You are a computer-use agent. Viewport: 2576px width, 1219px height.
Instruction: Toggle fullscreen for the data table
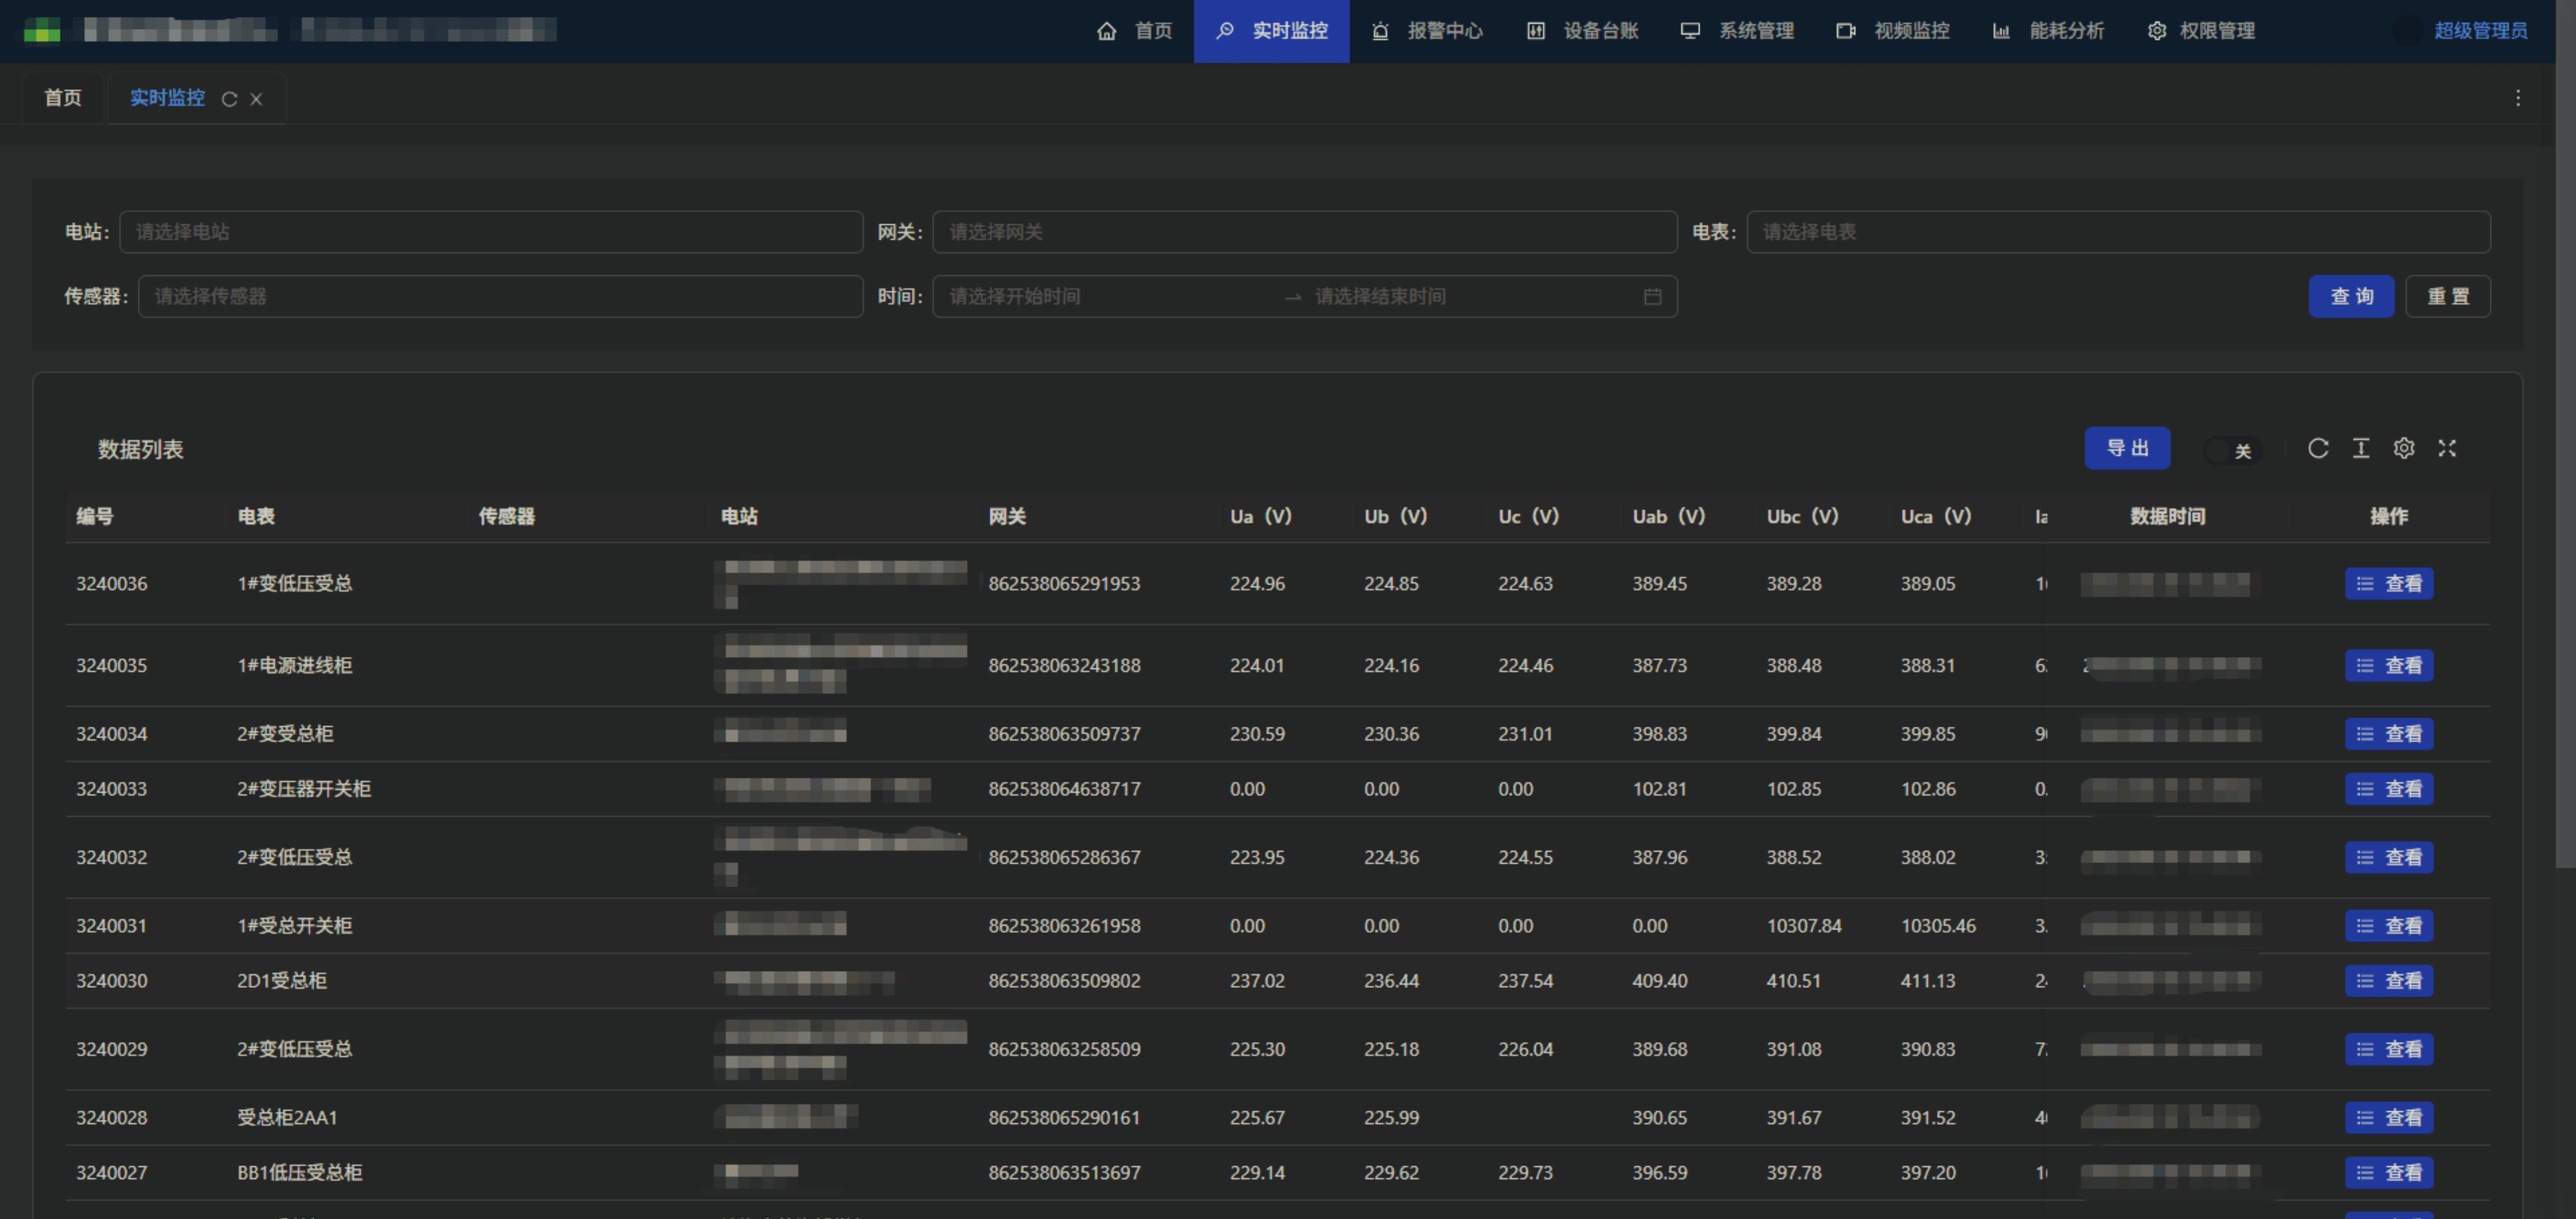tap(2447, 448)
